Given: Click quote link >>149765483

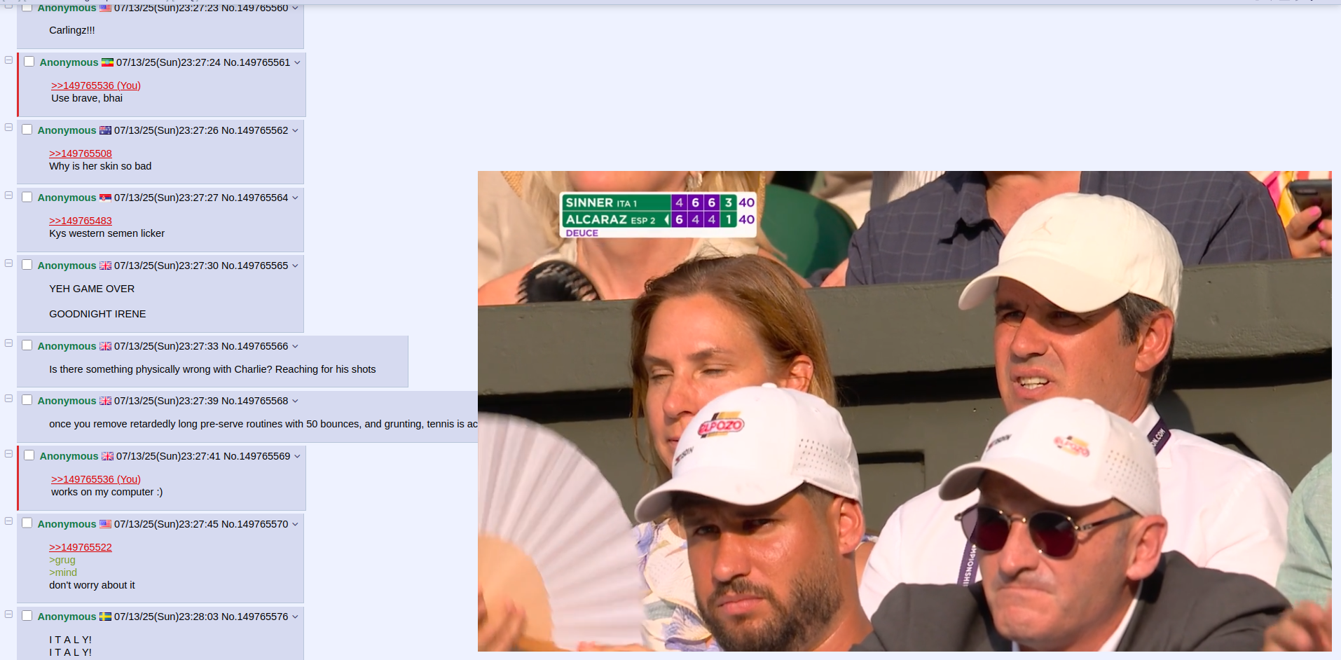Looking at the screenshot, I should [x=81, y=221].
